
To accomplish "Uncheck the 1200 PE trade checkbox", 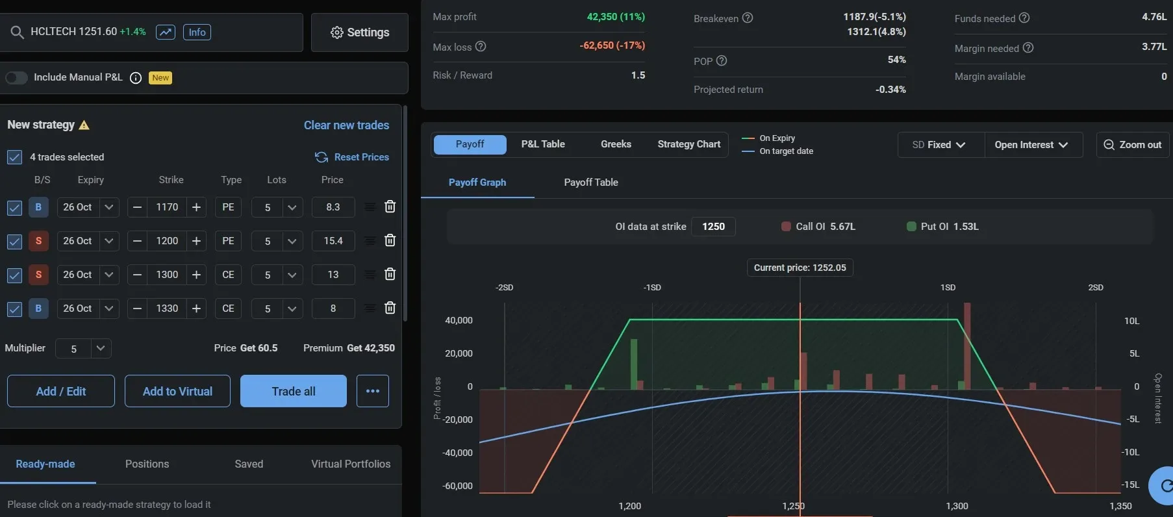I will coord(14,242).
